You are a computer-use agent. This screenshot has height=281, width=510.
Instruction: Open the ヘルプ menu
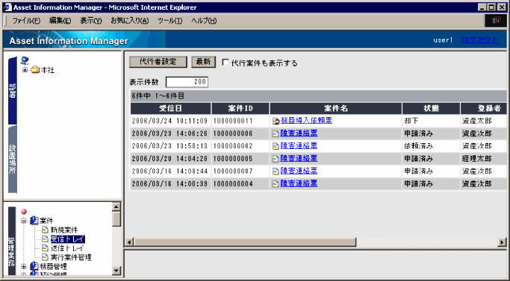[x=204, y=21]
